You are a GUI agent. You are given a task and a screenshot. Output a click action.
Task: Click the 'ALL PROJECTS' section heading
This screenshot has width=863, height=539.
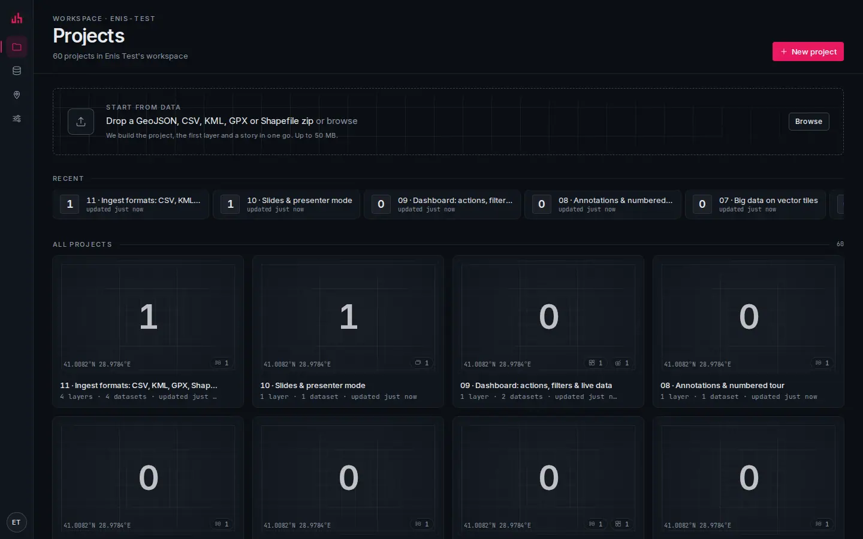point(82,244)
